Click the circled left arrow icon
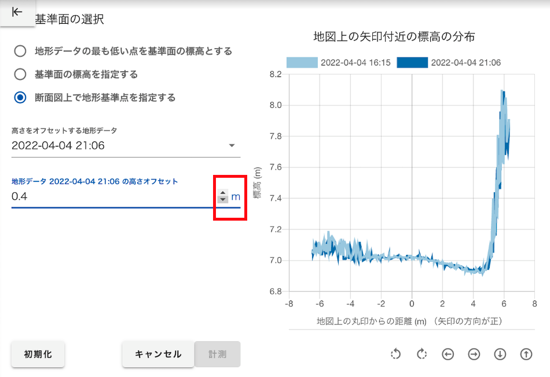Screen dimensions: 550x377 tap(448, 354)
